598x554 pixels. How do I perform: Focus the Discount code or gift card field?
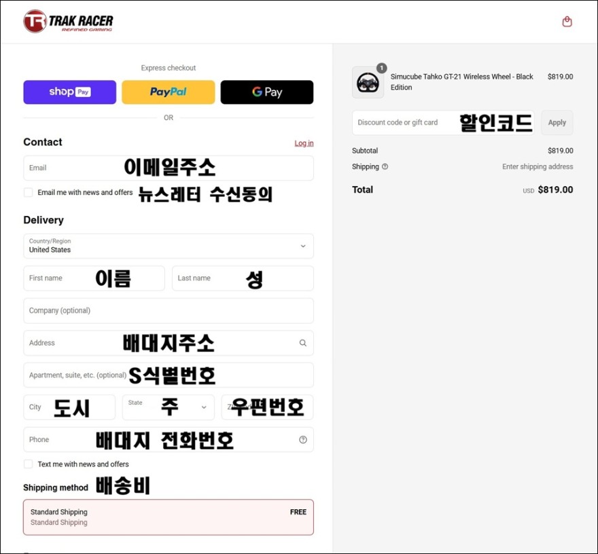[443, 122]
